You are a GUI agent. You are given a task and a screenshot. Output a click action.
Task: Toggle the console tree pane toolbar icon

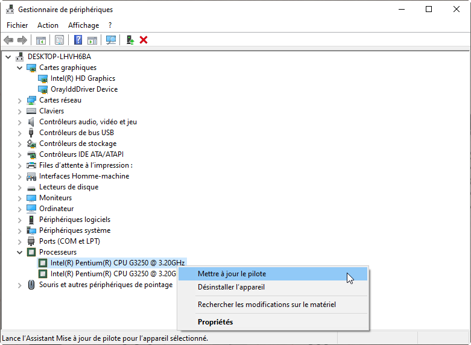click(41, 40)
